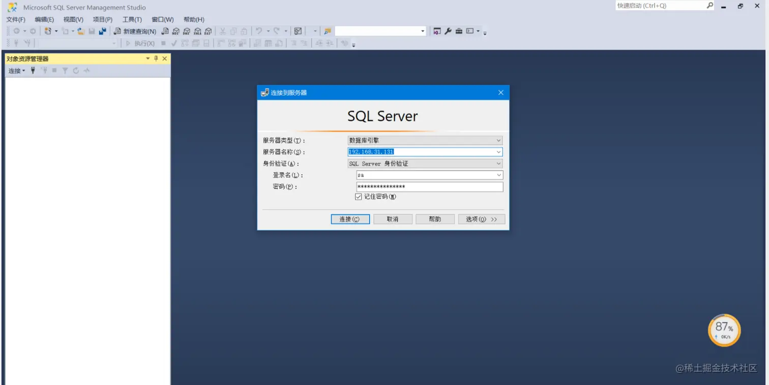This screenshot has height=385, width=769.
Task: Open the 窗口(W) menu
Action: point(163,19)
